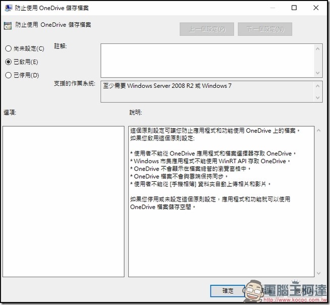Image resolution: width=330 pixels, height=305 pixels.
Task: Click the 下一個設定(N) button
Action: coord(265,29)
